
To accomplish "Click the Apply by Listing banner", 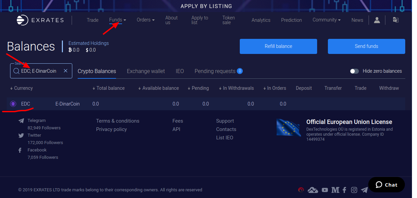I will 206,6.
